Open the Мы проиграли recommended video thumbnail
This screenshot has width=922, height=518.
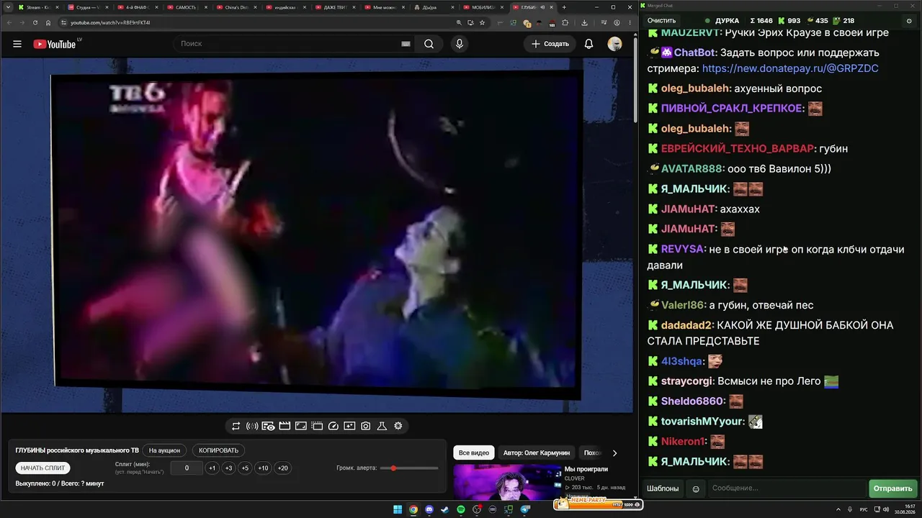[x=507, y=481]
